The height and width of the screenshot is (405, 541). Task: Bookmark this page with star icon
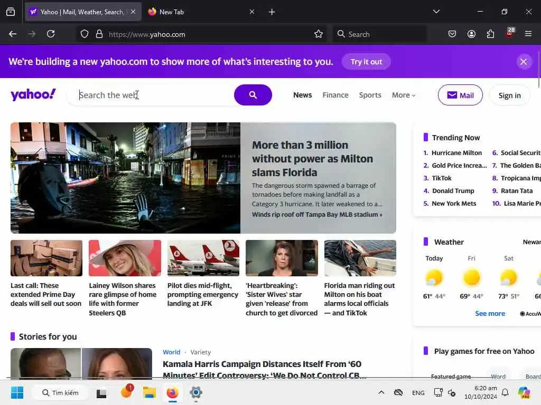[319, 34]
